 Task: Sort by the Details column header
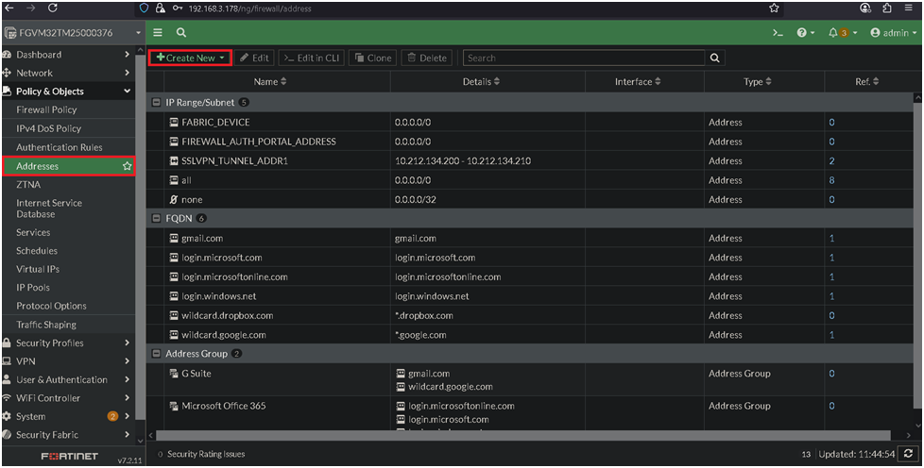[482, 82]
